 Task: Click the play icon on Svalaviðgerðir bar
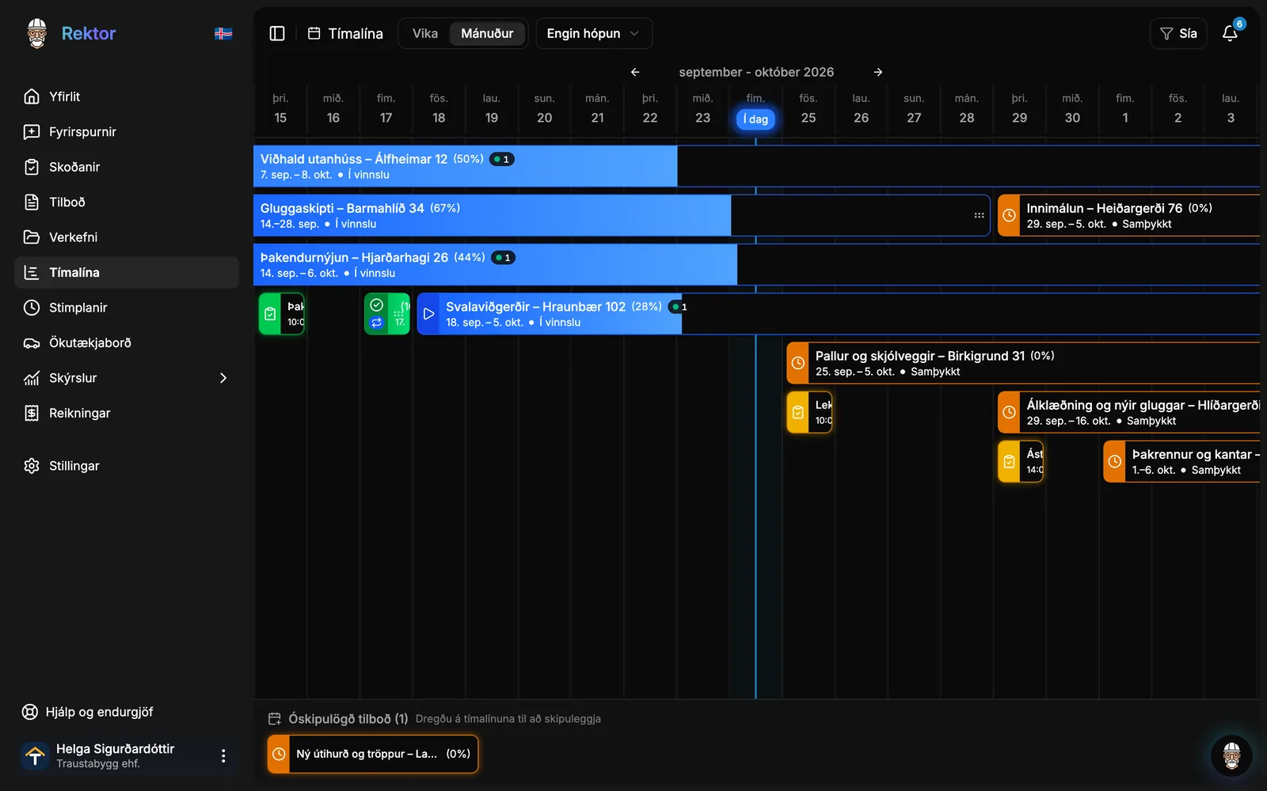[x=428, y=314]
